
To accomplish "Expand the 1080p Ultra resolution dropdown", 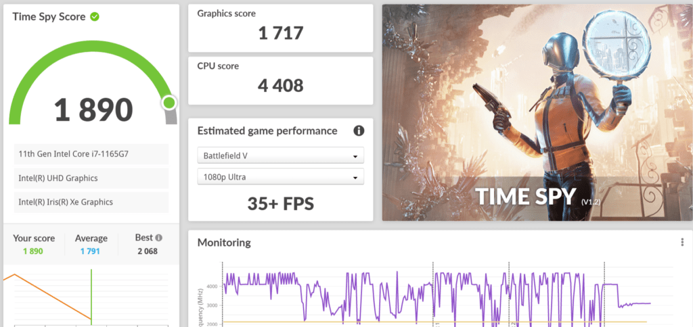I will 280,178.
